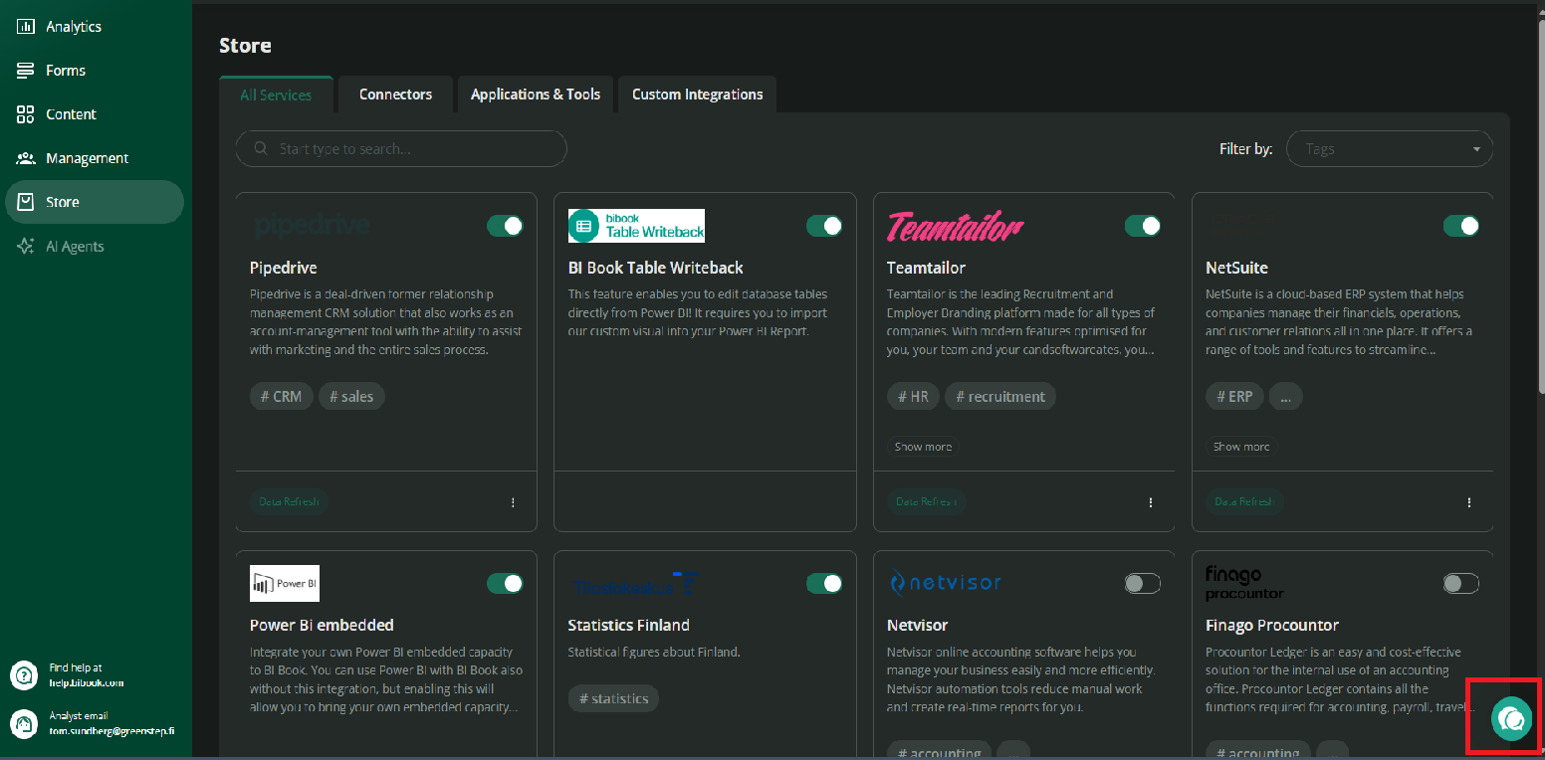1545x760 pixels.
Task: Disable the Power BI embedded toggle
Action: coord(506,583)
